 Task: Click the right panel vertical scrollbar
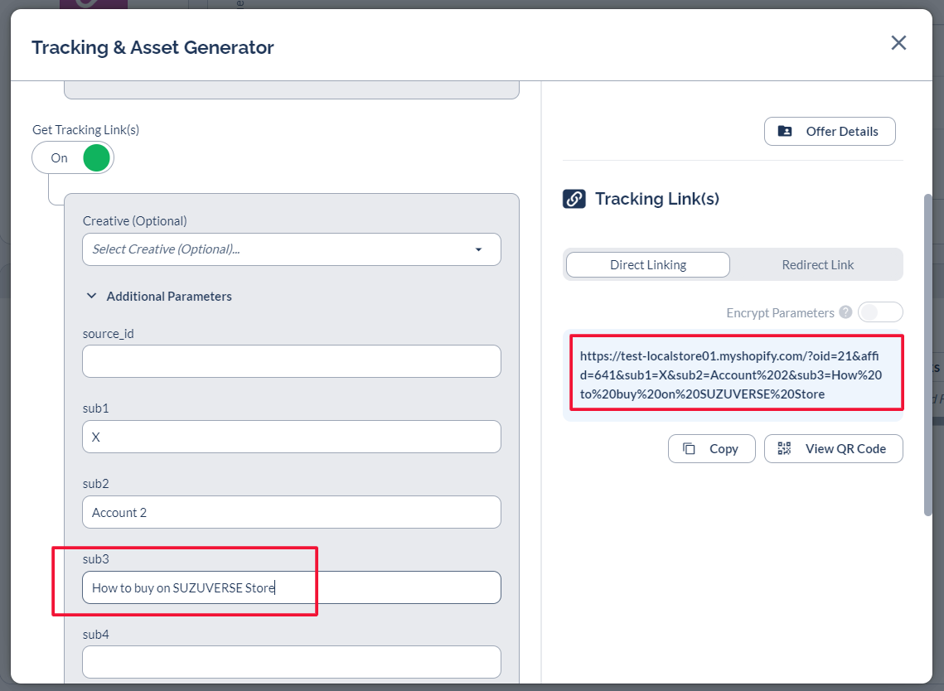point(927,356)
